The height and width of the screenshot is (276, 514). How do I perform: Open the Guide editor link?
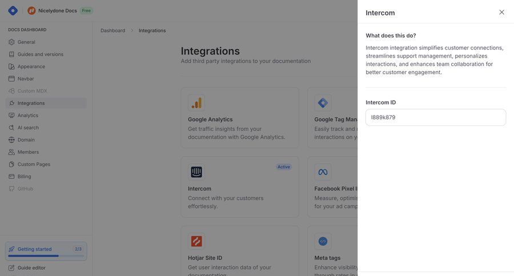tap(31, 268)
